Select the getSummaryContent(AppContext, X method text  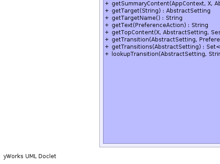[x=166, y=4]
